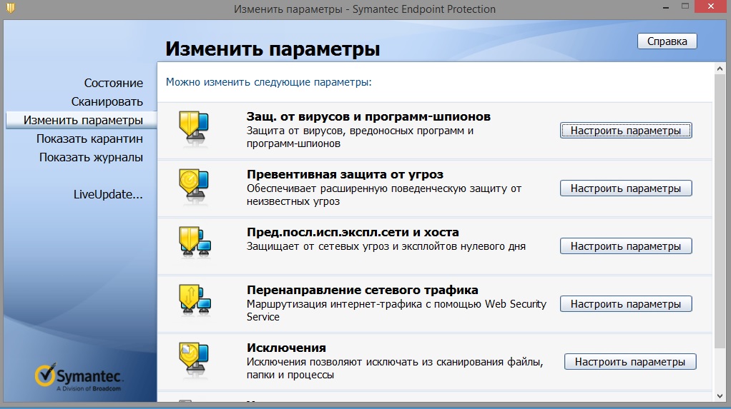This screenshot has height=409, width=731.
Task: Click description Защищает от сетевых угроз
Action: pos(386,246)
